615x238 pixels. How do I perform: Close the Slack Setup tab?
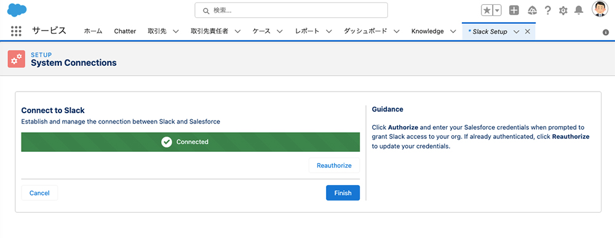point(528,31)
